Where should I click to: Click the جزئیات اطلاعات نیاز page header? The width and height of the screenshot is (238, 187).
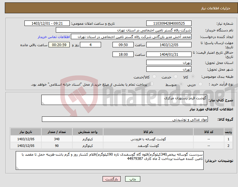(x=216, y=8)
